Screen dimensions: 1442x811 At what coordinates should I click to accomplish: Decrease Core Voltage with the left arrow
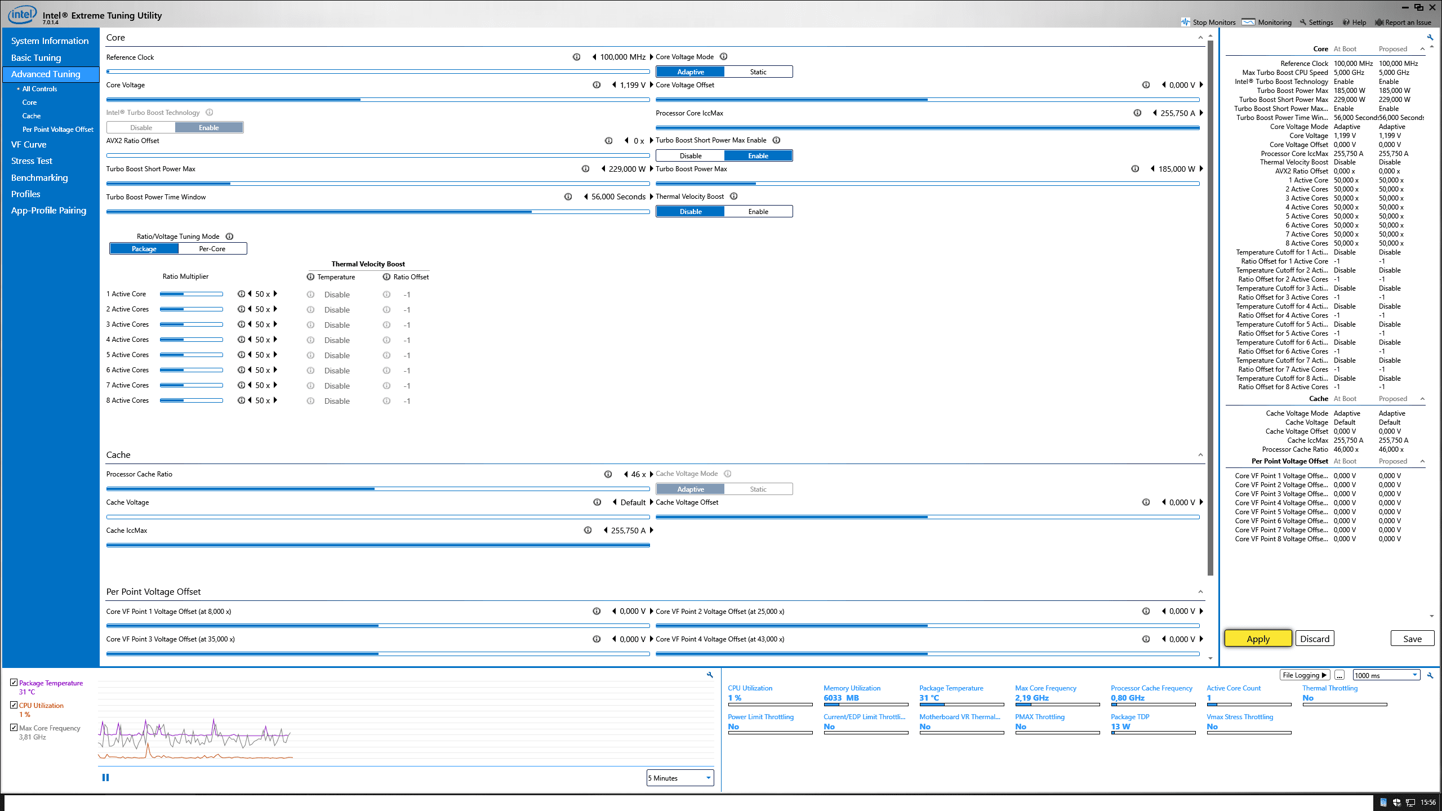[614, 85]
